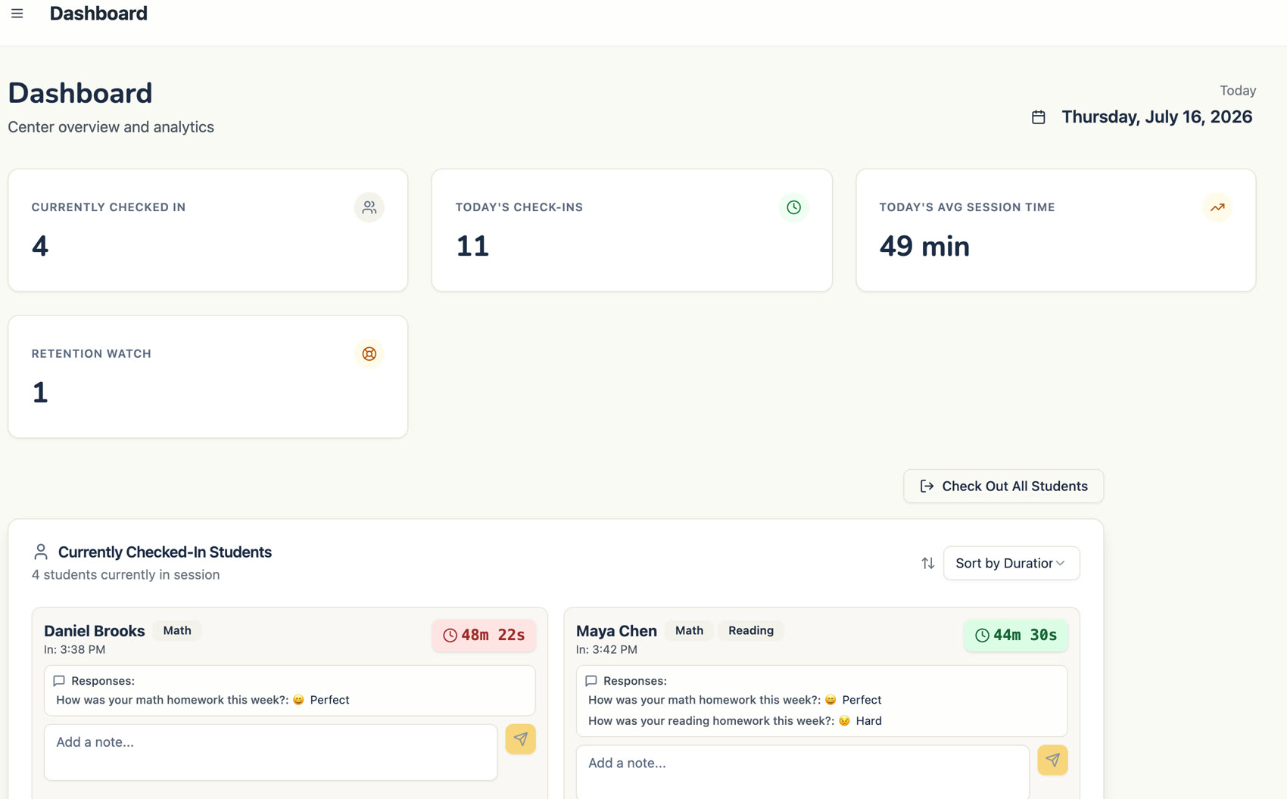Click Maya Chen's Add a note field
This screenshot has width=1287, height=799.
(802, 772)
